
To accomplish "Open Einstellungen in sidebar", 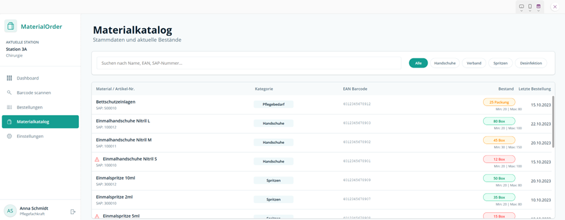I will [x=40, y=136].
